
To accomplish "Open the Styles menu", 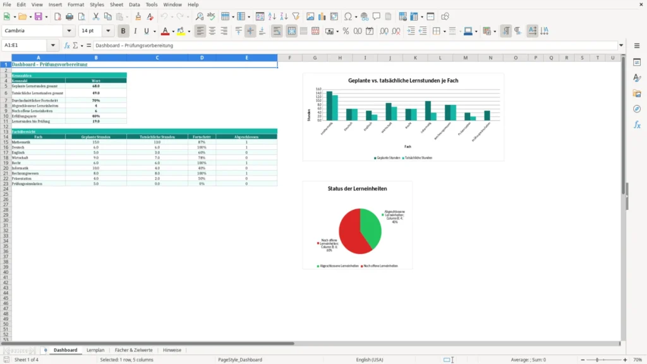I will tap(97, 4).
